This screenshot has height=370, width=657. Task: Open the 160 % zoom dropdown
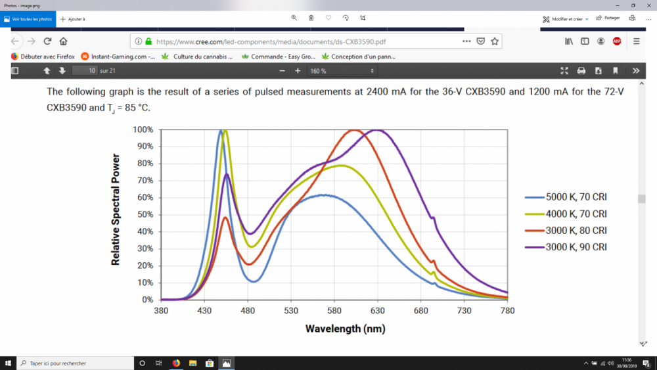(x=342, y=71)
